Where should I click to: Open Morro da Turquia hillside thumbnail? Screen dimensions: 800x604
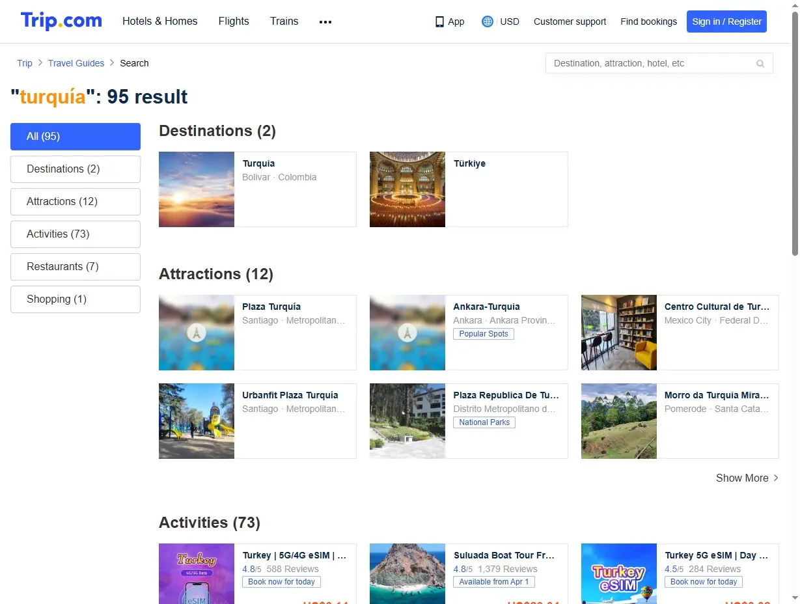(619, 421)
